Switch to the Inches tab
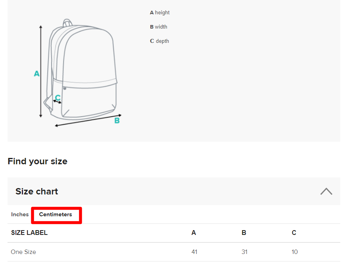This screenshot has width=345, height=273. (20, 214)
